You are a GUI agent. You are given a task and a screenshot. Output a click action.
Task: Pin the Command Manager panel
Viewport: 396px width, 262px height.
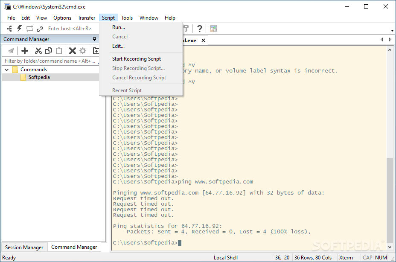[x=94, y=39]
